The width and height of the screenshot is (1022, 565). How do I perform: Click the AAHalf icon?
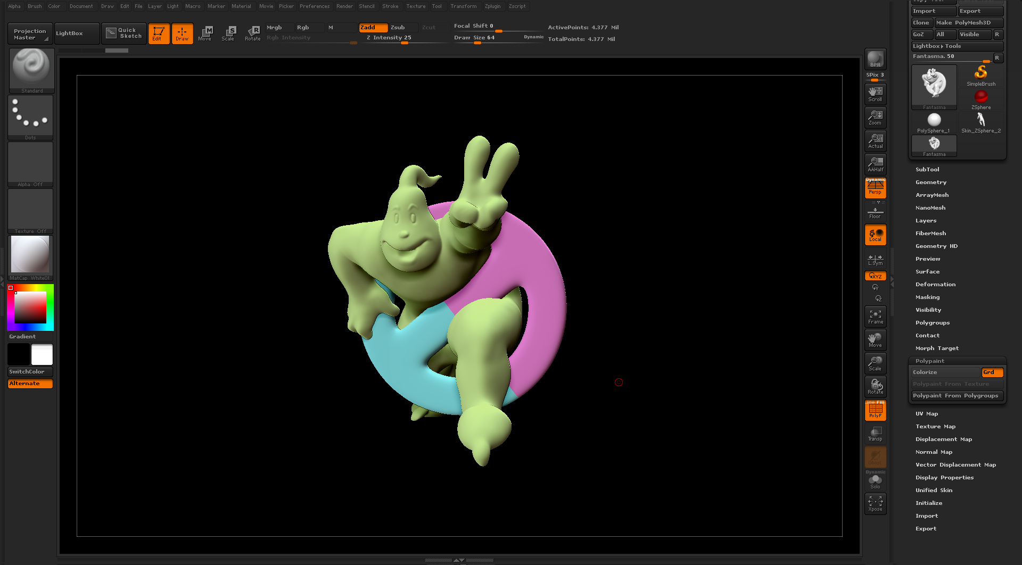(x=875, y=164)
